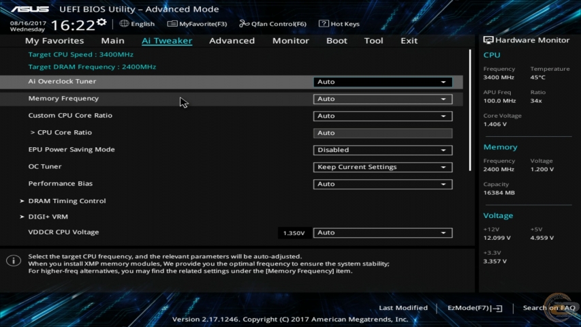The image size is (581, 327).
Task: Click the info icon beside the help text
Action: tap(14, 261)
